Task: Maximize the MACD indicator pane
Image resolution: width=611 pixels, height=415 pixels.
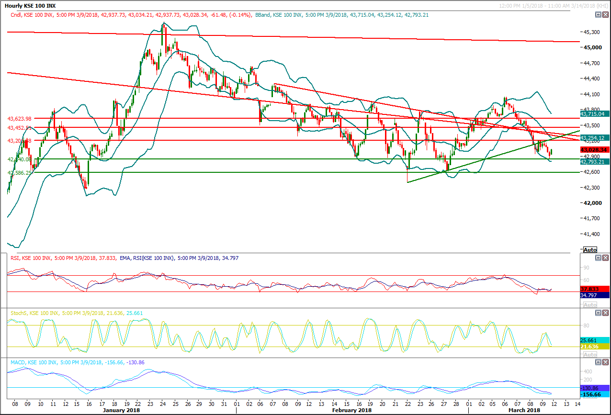Action: (598, 362)
